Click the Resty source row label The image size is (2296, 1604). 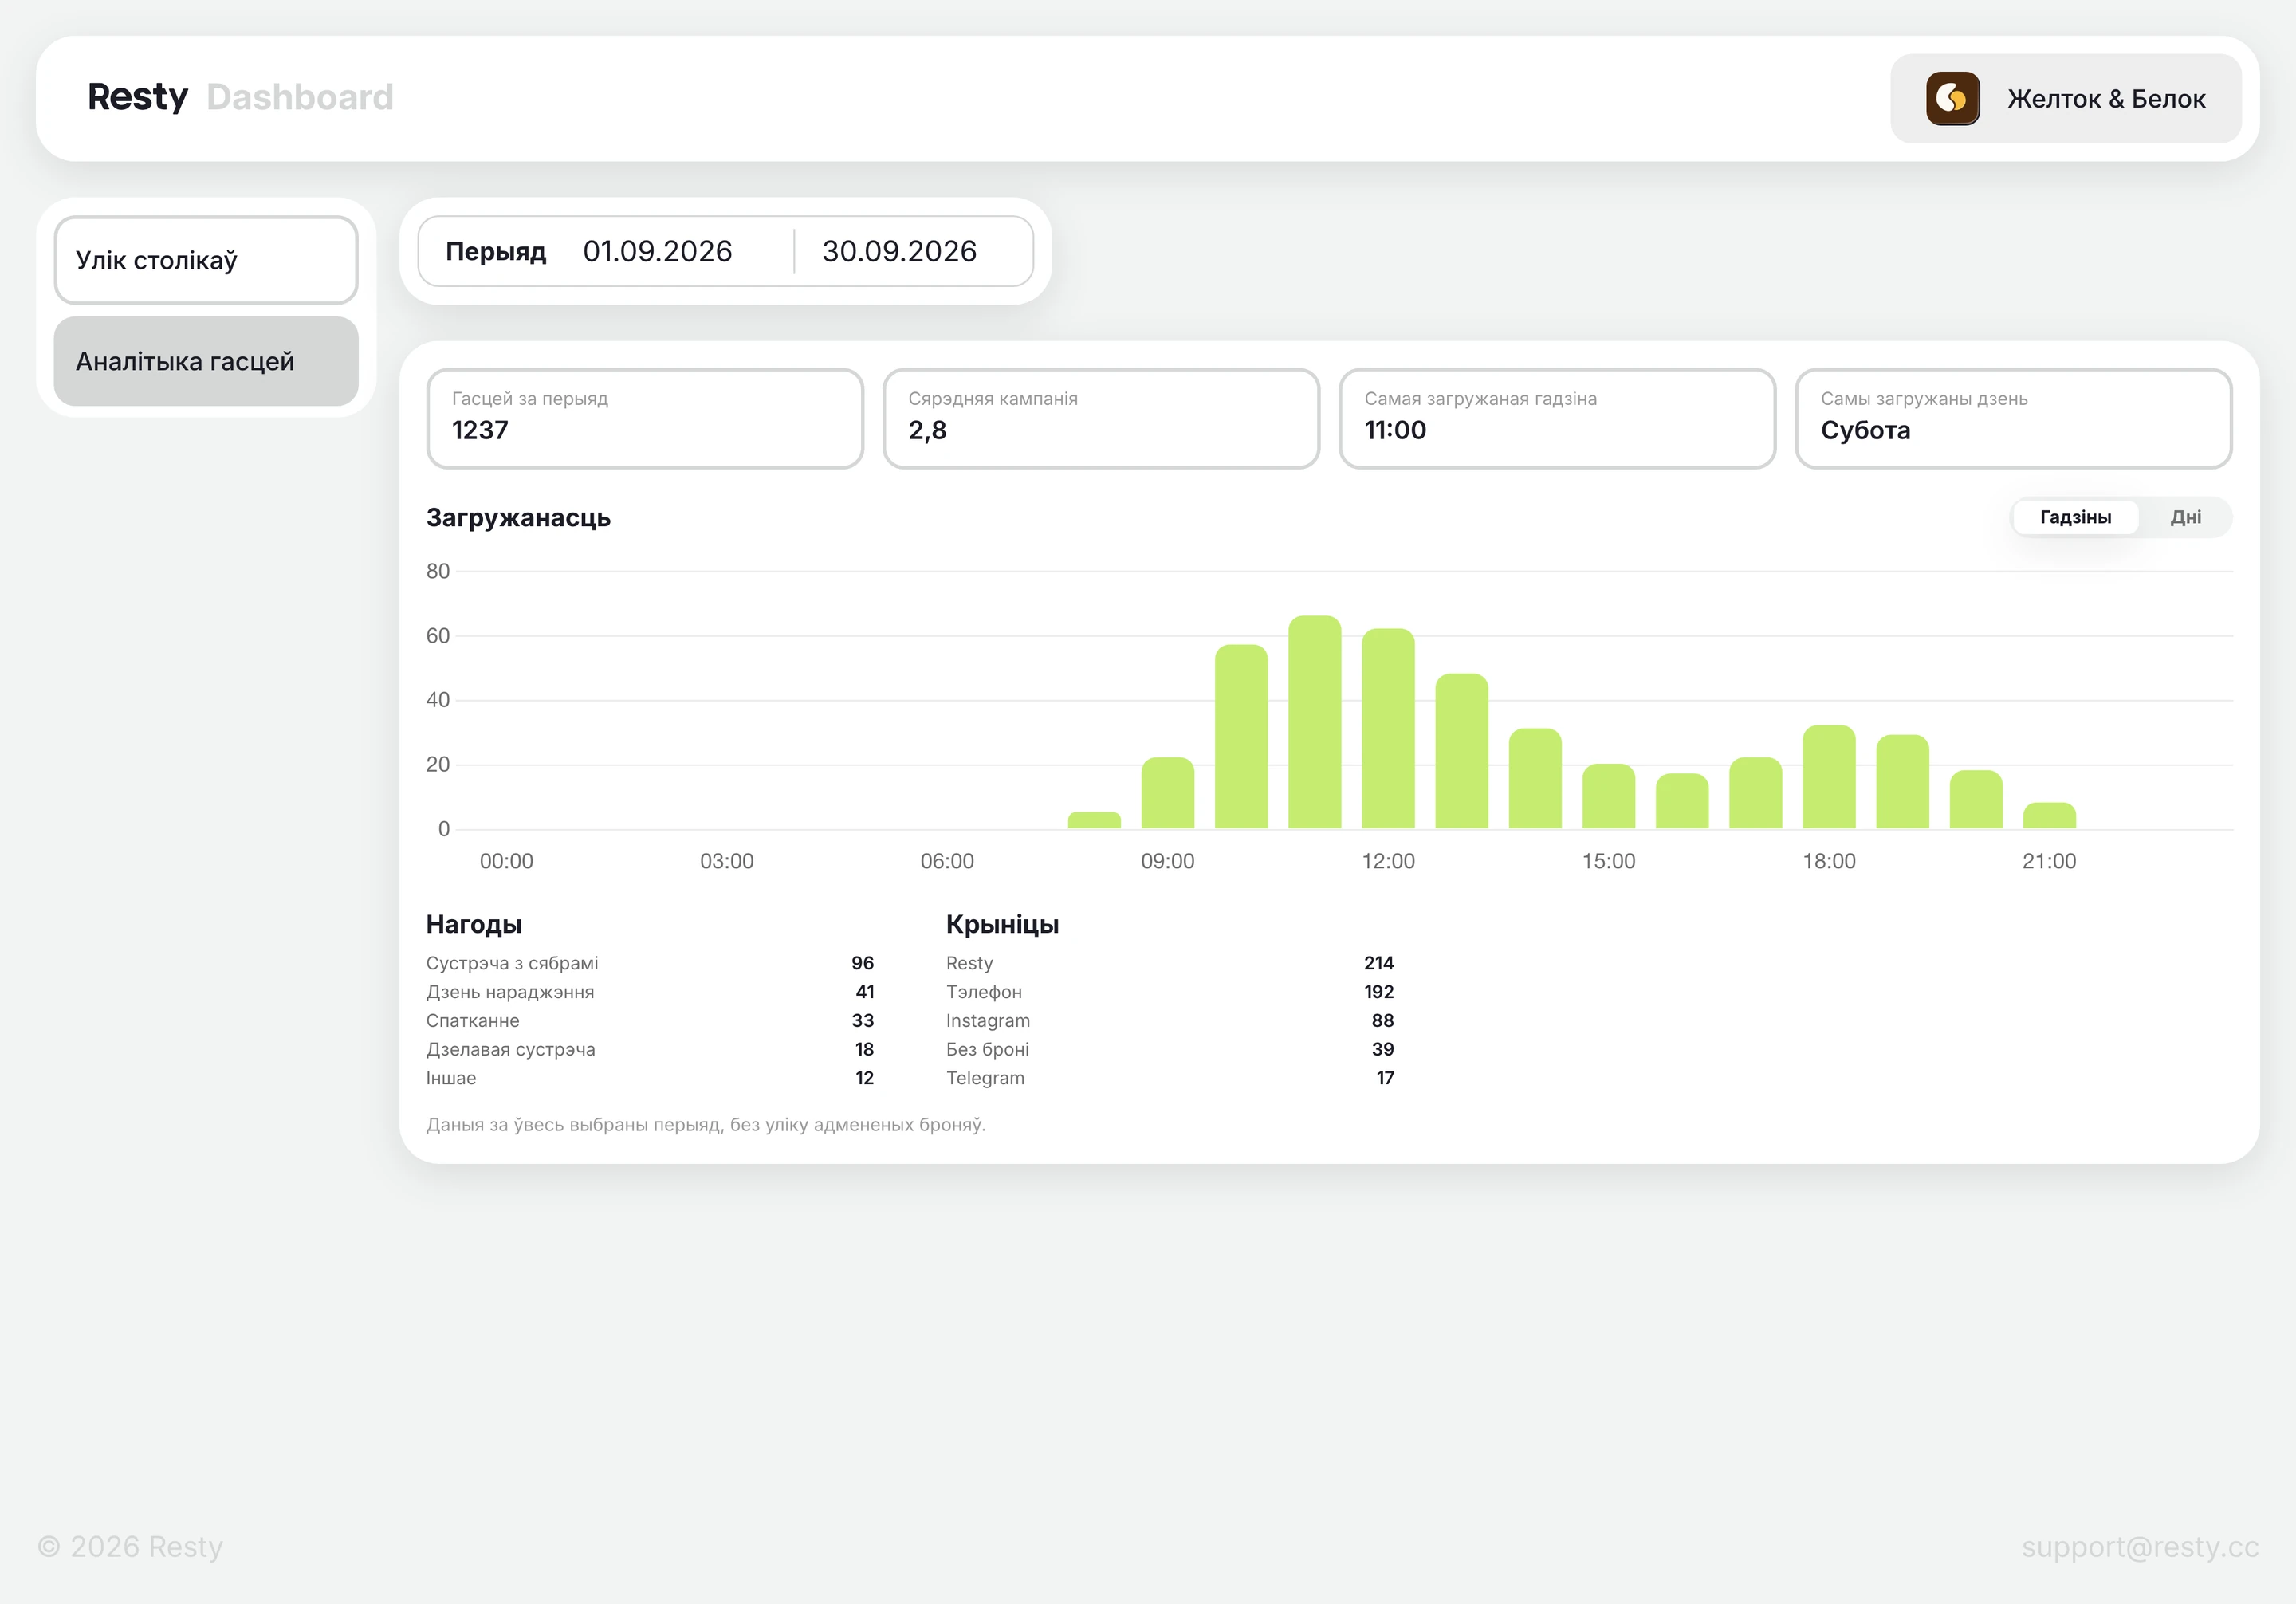(x=969, y=963)
